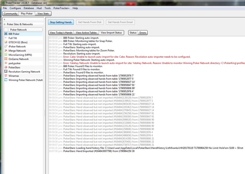Open the Hud menu

tap(39, 8)
